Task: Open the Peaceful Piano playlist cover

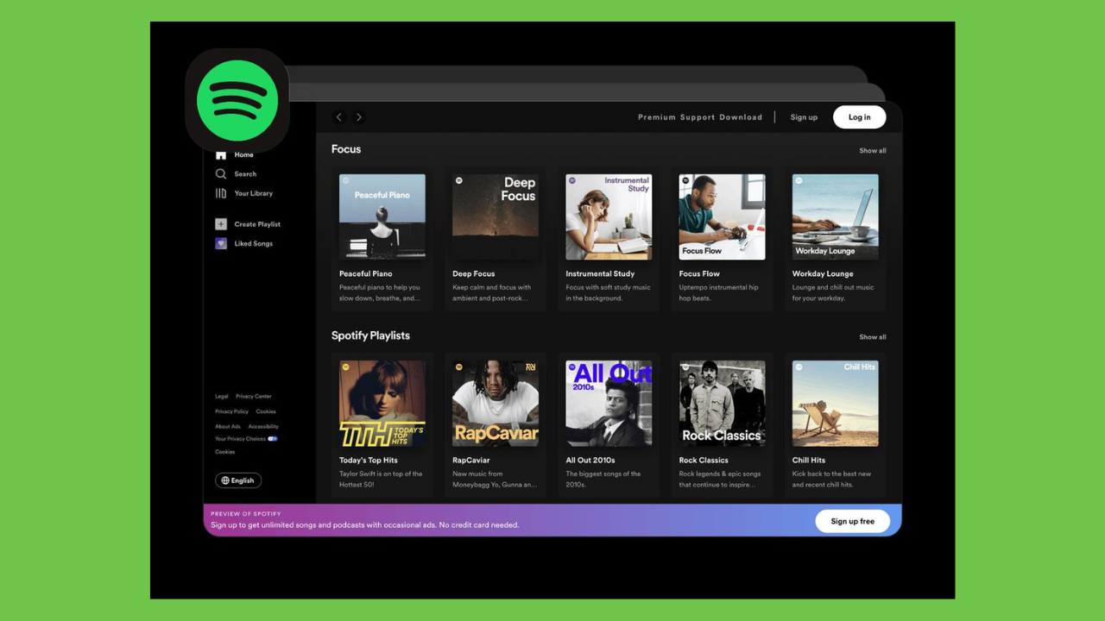Action: 382,217
